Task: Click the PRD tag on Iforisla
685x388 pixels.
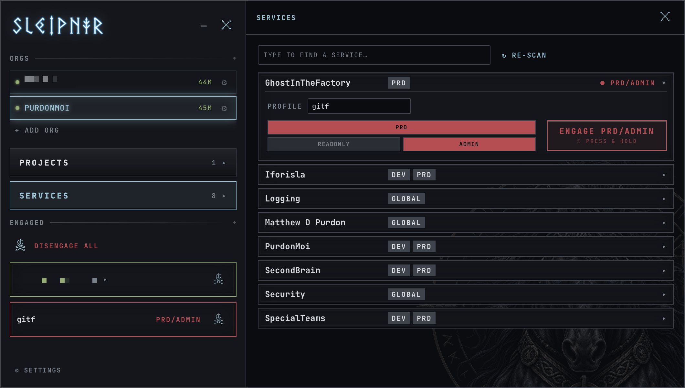Action: 424,175
